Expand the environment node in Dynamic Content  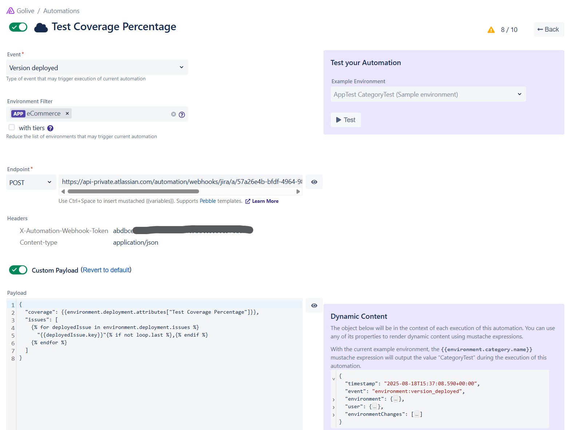[334, 399]
